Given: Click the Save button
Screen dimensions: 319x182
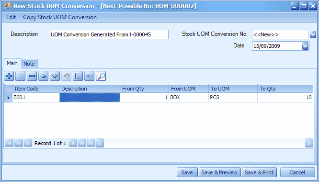Looking at the screenshot, I should coord(187,172).
